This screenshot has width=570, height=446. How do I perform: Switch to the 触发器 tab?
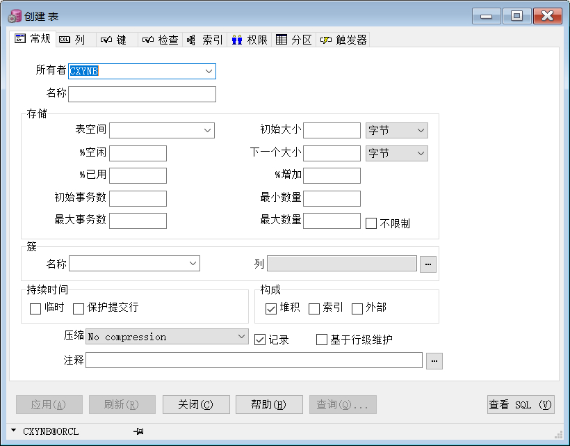pos(343,40)
